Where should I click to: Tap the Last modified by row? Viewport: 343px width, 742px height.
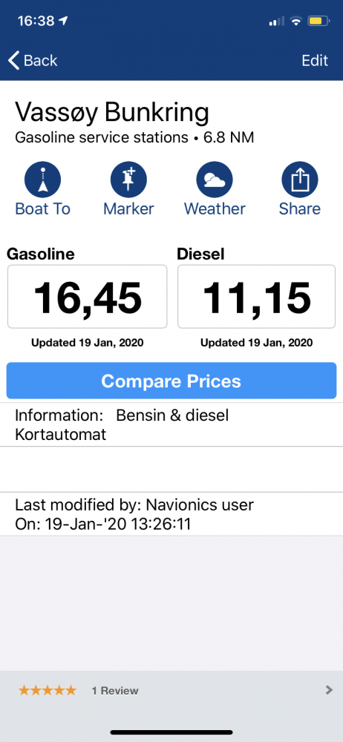click(x=171, y=514)
